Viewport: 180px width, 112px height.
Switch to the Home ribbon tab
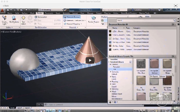tap(10, 13)
